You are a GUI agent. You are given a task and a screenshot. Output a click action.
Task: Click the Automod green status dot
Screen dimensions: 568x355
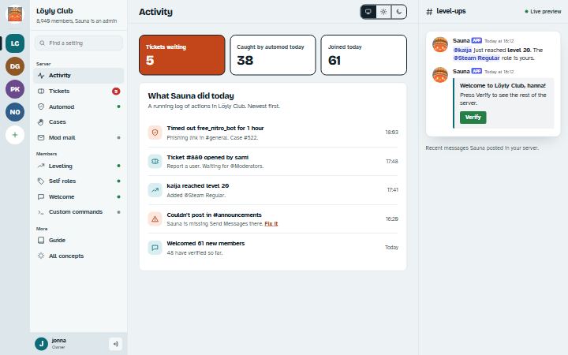(118, 106)
